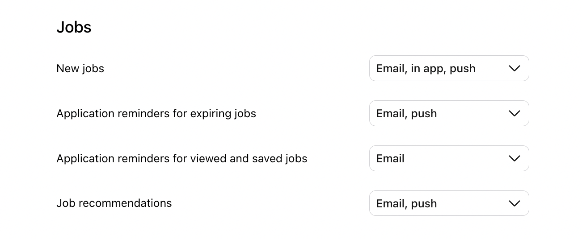Click "Application reminders for viewed and saved jobs" label
Viewport: 582px width, 239px height.
pyautogui.click(x=181, y=158)
